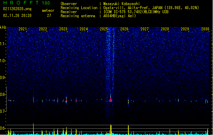
Task: Click the 0.7 kHz axis label
Action: click(3, 111)
